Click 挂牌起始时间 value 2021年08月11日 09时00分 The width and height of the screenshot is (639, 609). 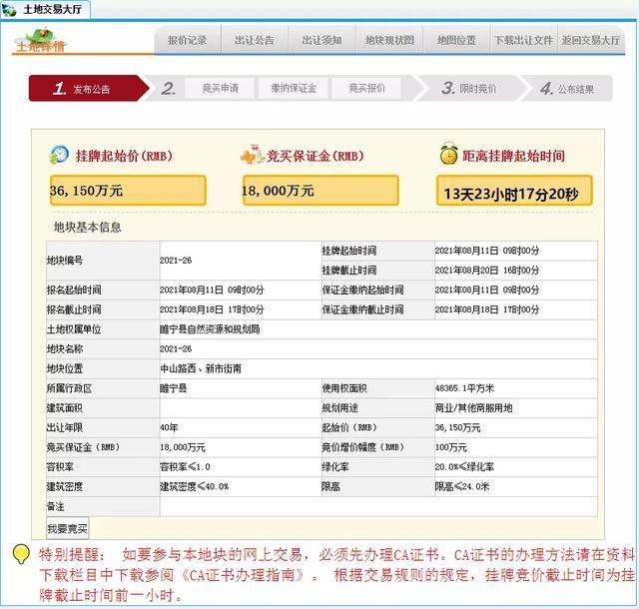[487, 251]
